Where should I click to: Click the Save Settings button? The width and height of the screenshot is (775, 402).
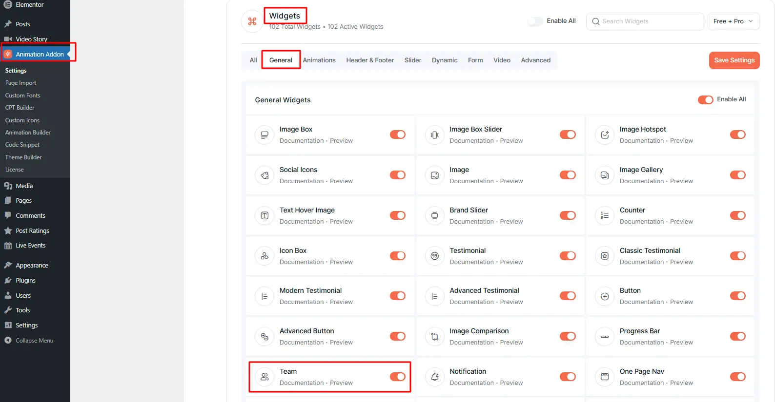pos(734,60)
